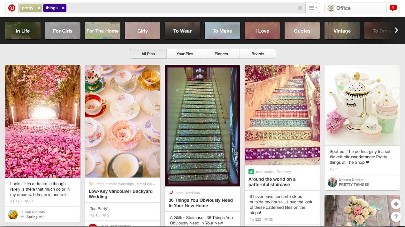
Task: Switch to the Pinners tab
Action: (221, 54)
